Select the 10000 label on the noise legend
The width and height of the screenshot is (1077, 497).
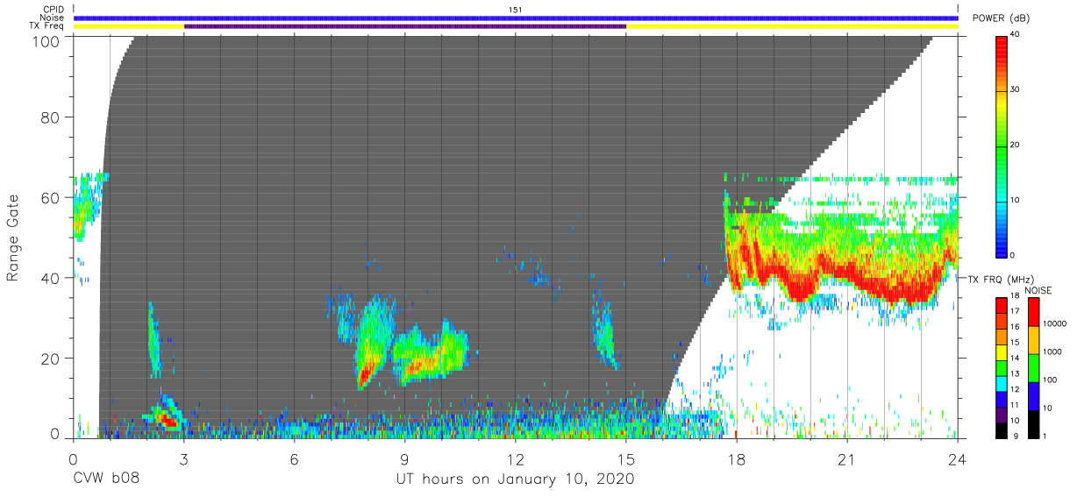tap(1054, 323)
